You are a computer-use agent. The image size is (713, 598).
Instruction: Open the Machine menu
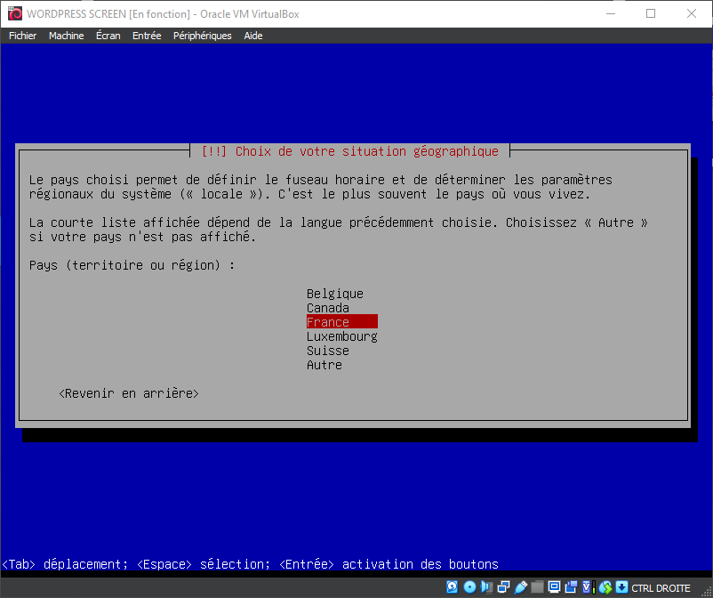click(x=66, y=36)
